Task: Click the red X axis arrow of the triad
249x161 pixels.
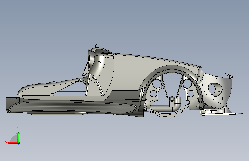Action: 13,143
